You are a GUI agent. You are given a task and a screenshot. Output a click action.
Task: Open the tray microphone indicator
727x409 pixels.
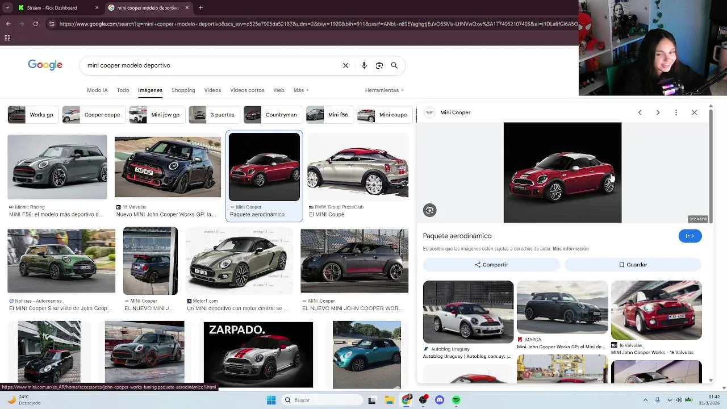(x=658, y=400)
